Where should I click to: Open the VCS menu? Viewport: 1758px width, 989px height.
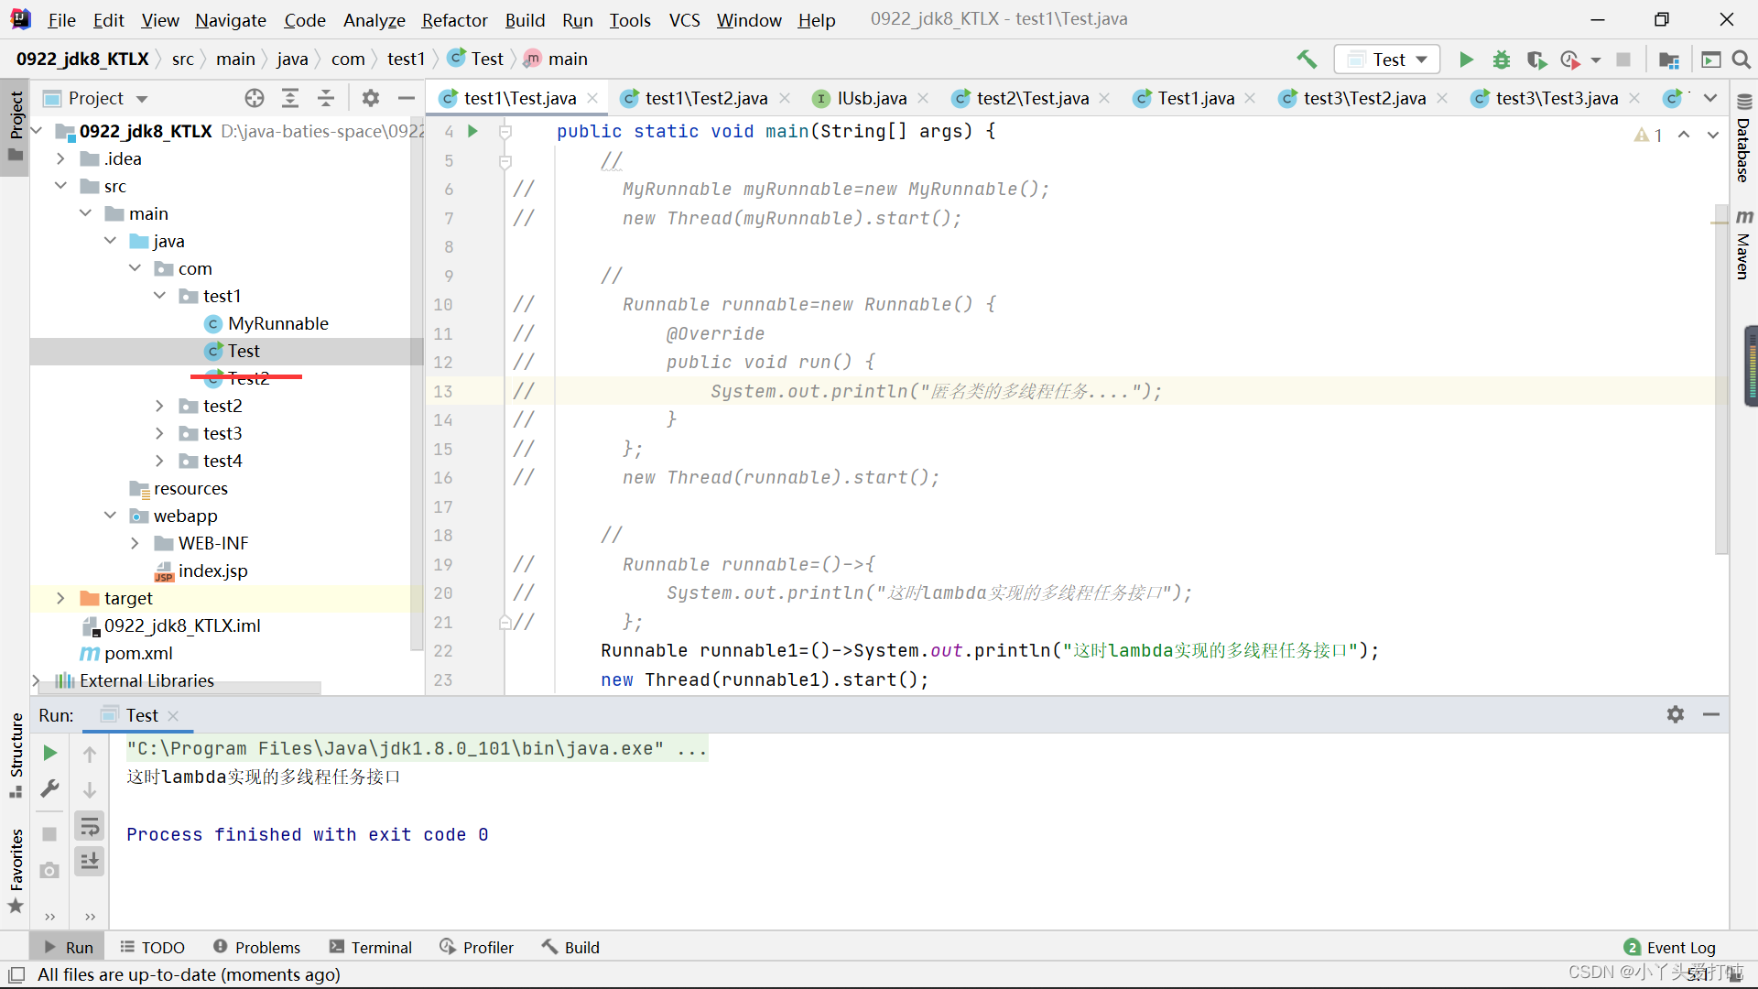coord(684,19)
